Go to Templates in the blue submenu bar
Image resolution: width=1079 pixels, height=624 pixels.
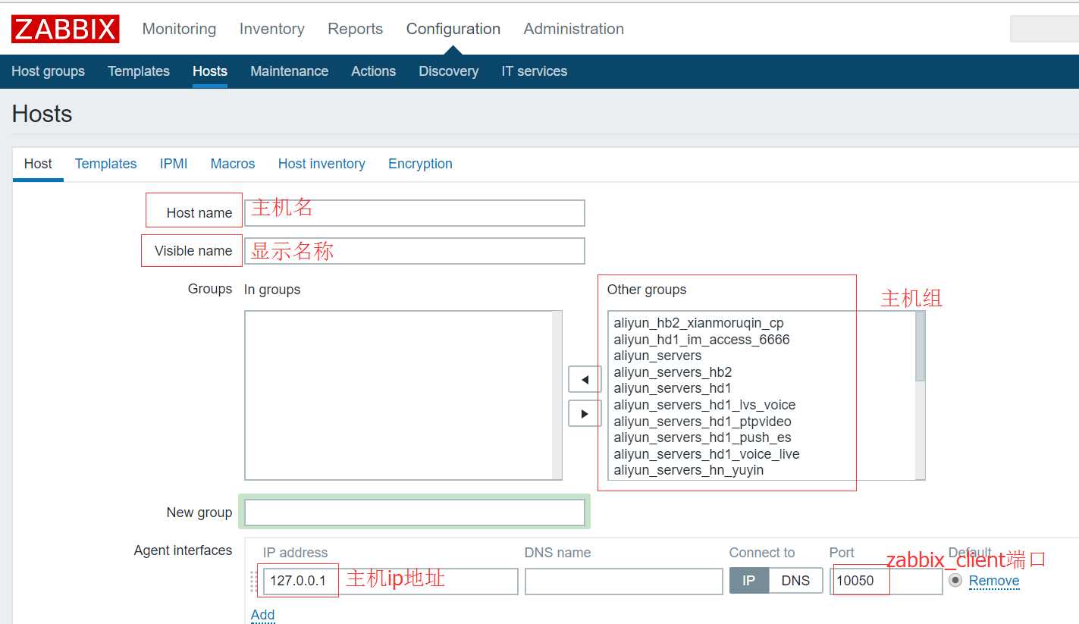click(x=139, y=71)
